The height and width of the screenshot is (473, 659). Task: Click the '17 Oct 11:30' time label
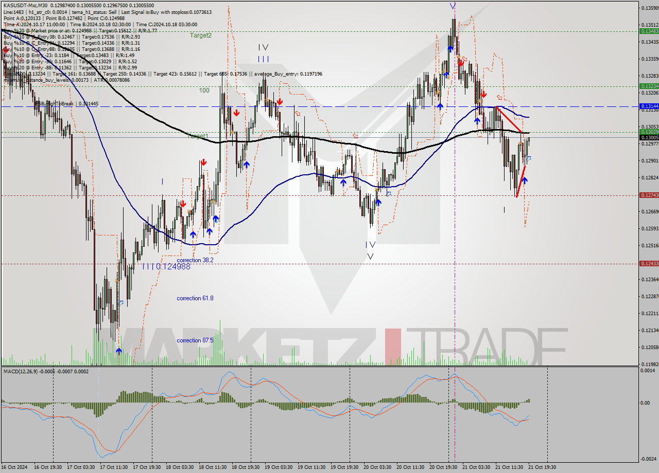pos(114,467)
